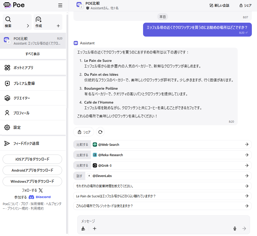
Task: Click the POE比較 chat header avatar
Action: (x=80, y=5)
